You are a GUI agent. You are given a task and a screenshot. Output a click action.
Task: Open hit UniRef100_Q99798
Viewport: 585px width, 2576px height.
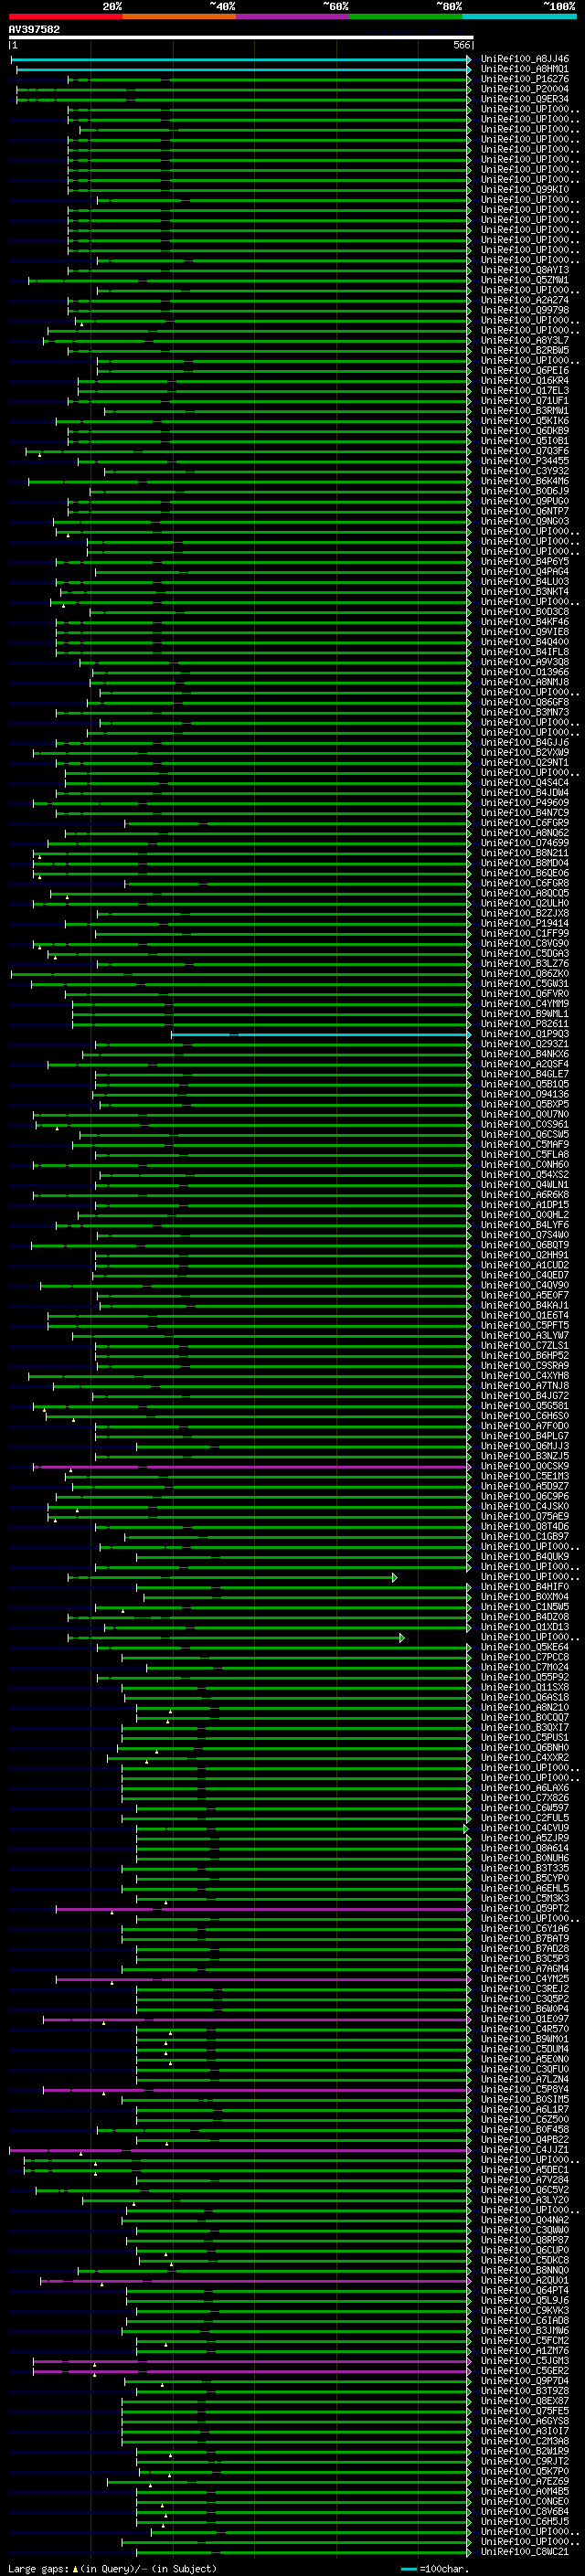[524, 310]
